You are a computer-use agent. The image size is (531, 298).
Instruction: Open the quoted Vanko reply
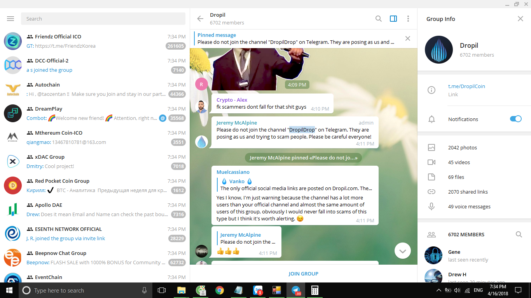tap(295, 185)
